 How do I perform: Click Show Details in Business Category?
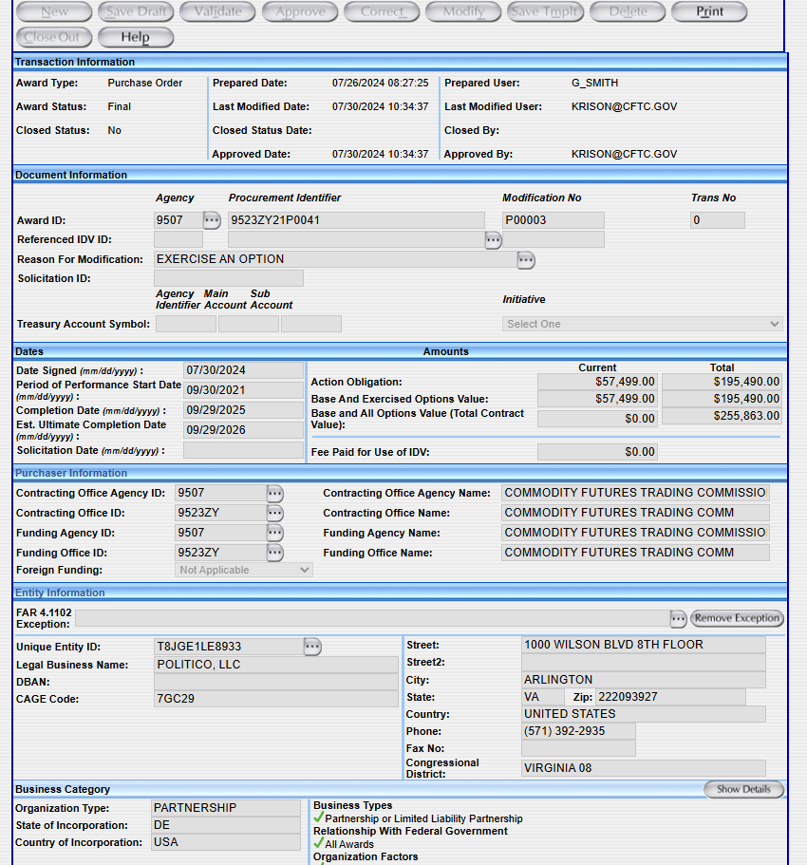coord(743,789)
